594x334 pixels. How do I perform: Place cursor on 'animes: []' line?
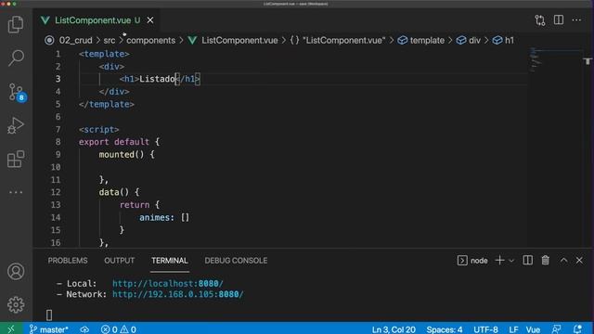tap(163, 217)
